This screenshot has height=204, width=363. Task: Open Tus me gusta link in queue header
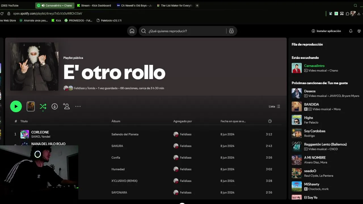click(337, 83)
